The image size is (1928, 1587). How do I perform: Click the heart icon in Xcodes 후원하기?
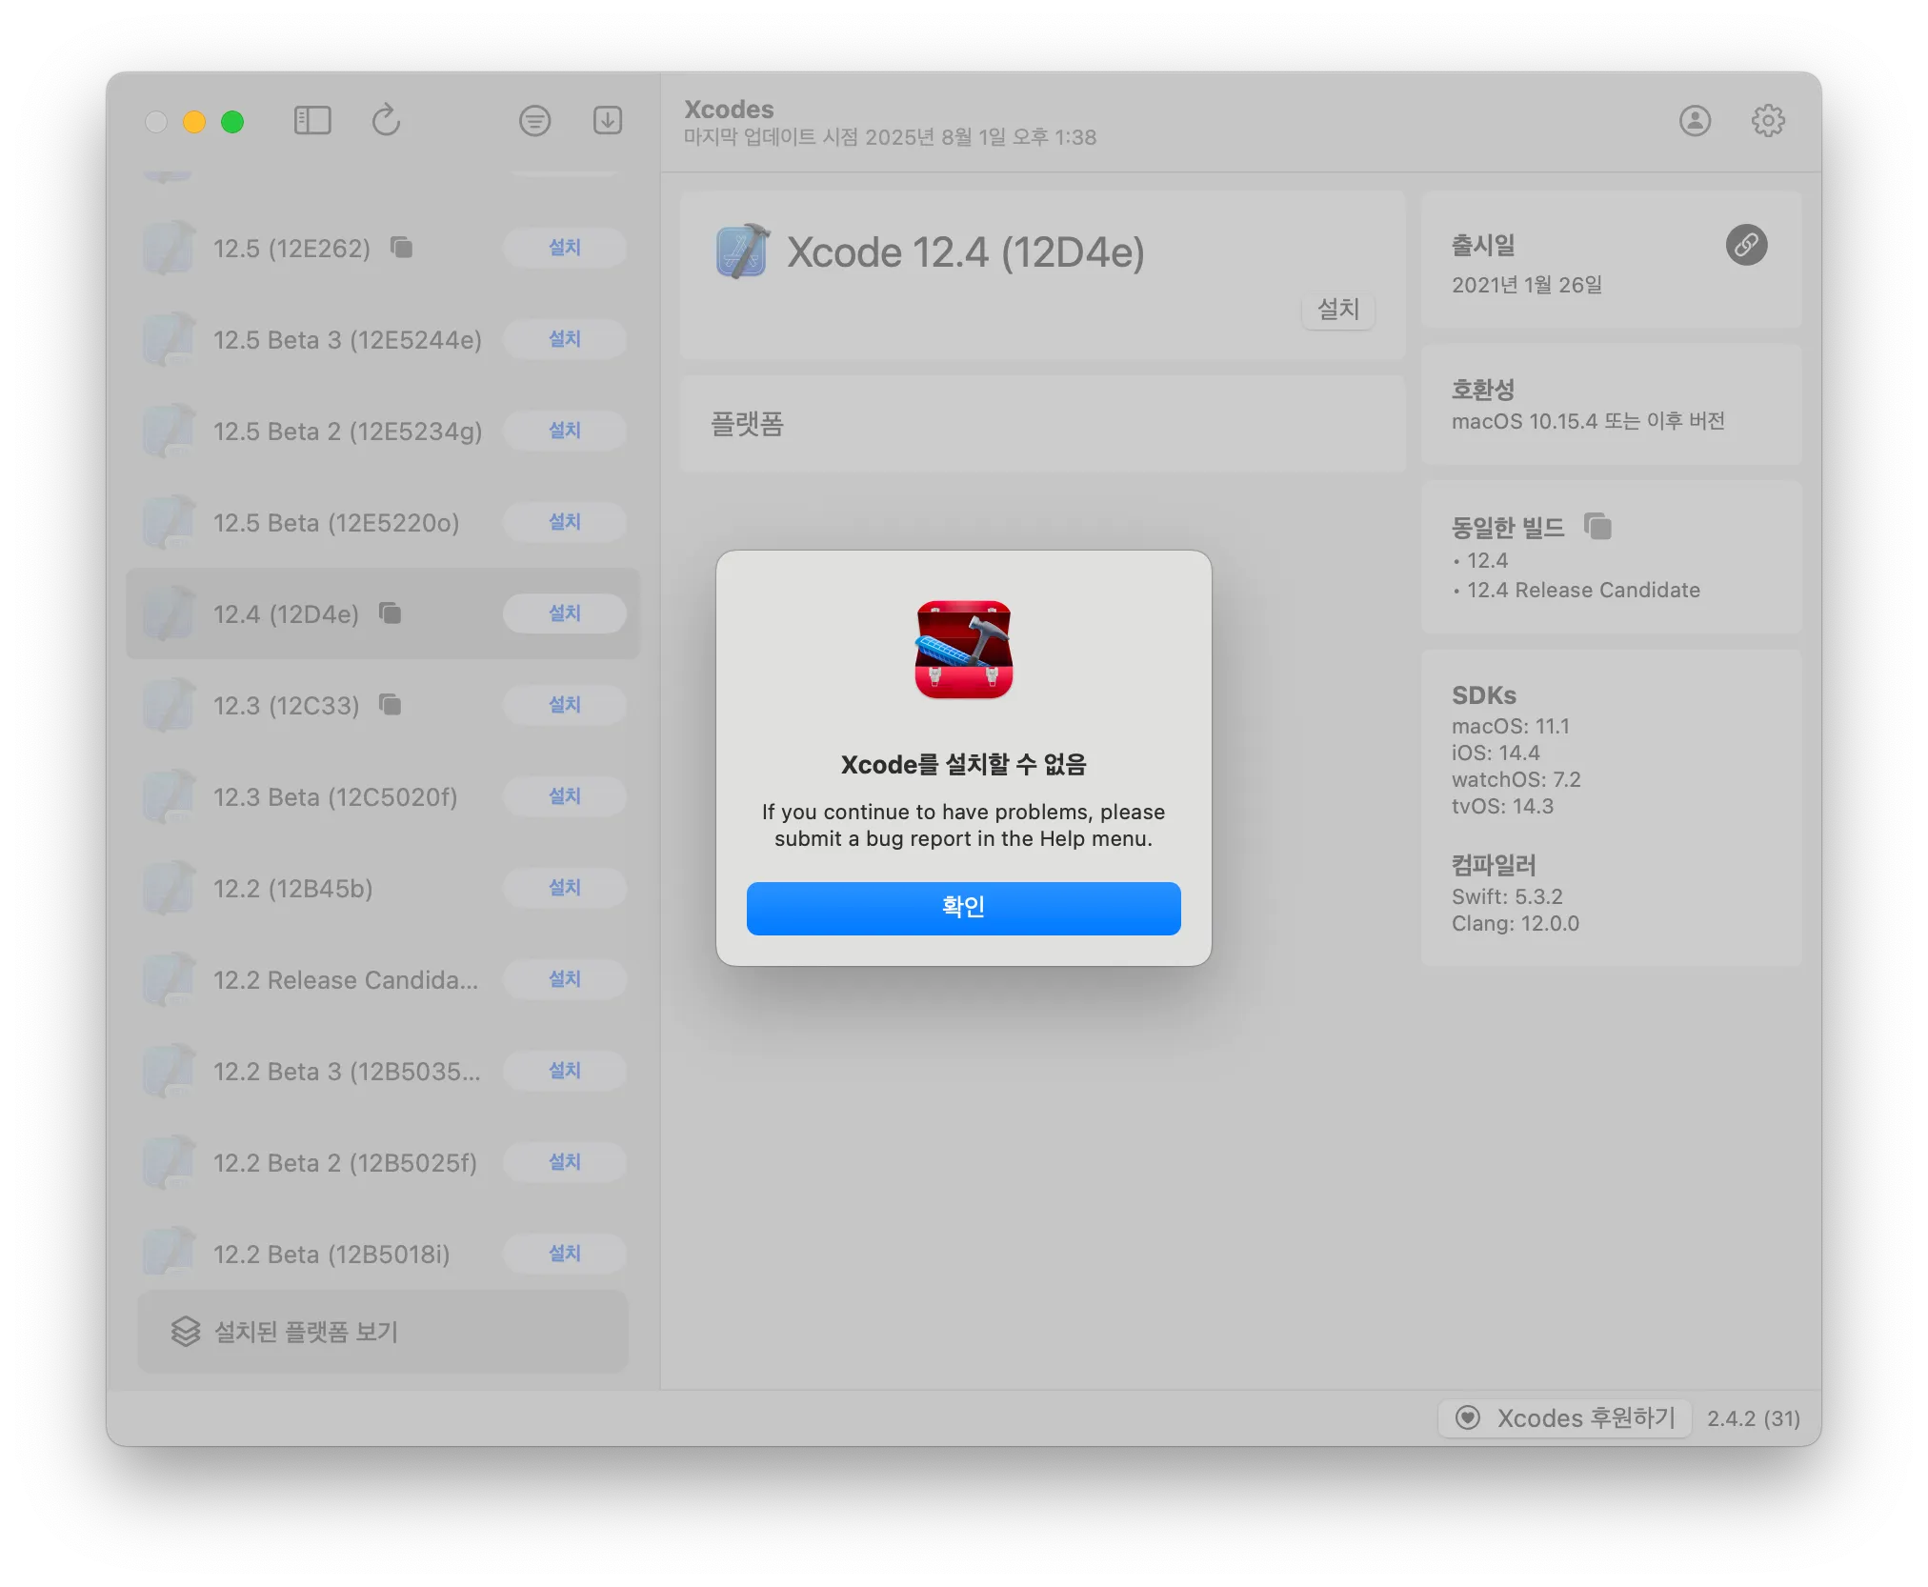[x=1468, y=1417]
